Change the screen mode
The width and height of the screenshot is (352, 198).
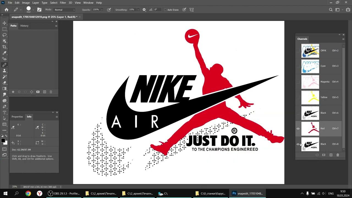[4, 155]
